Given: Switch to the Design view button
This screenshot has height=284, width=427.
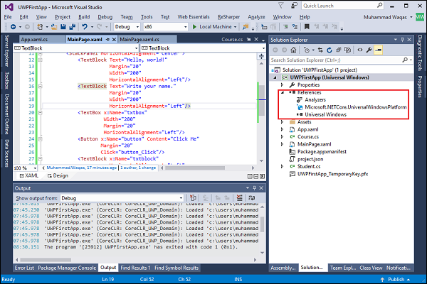Looking at the screenshot, I should (59, 175).
